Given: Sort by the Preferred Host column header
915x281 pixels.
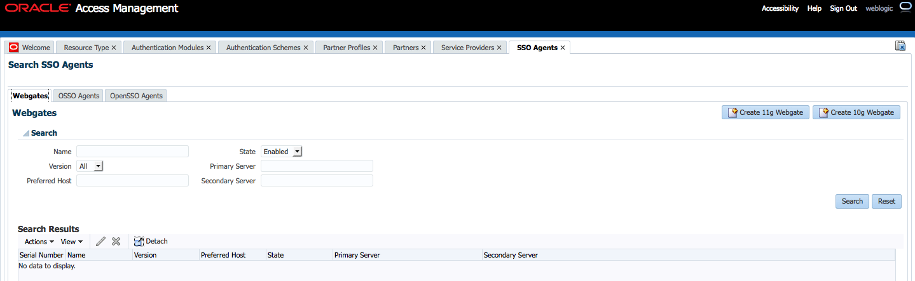Looking at the screenshot, I should pos(233,255).
